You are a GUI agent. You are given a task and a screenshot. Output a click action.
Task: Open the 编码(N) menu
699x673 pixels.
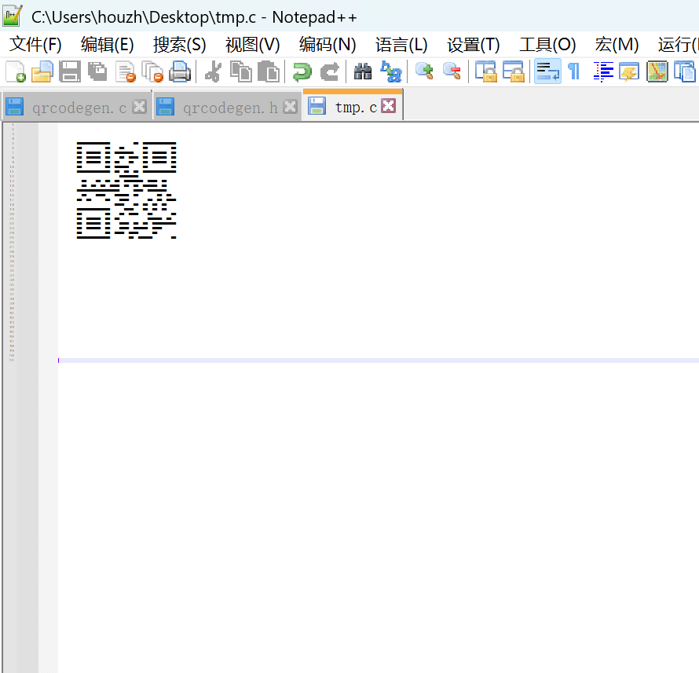coord(328,45)
